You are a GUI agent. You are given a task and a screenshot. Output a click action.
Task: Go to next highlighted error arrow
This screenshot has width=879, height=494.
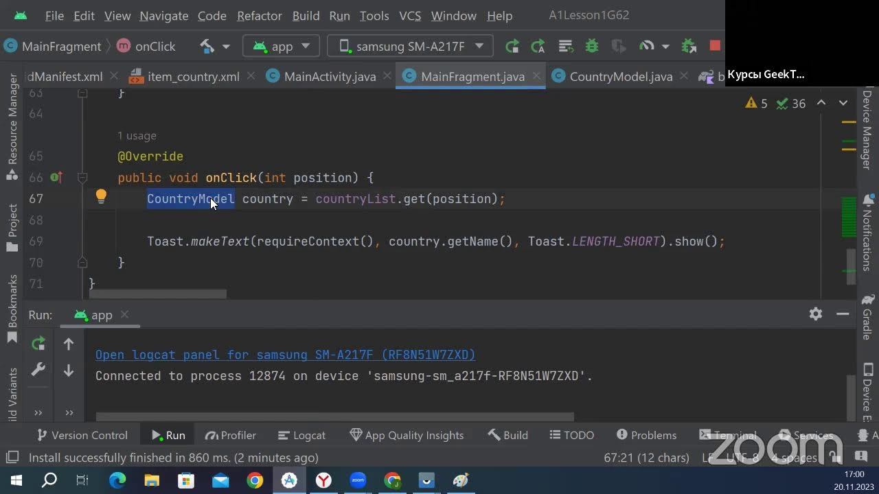point(843,103)
